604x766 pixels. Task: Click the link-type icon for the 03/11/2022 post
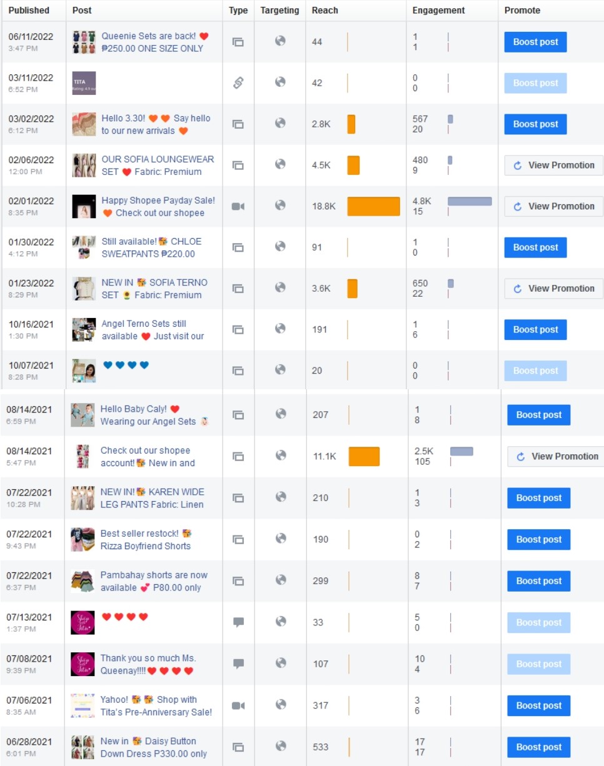(x=238, y=82)
